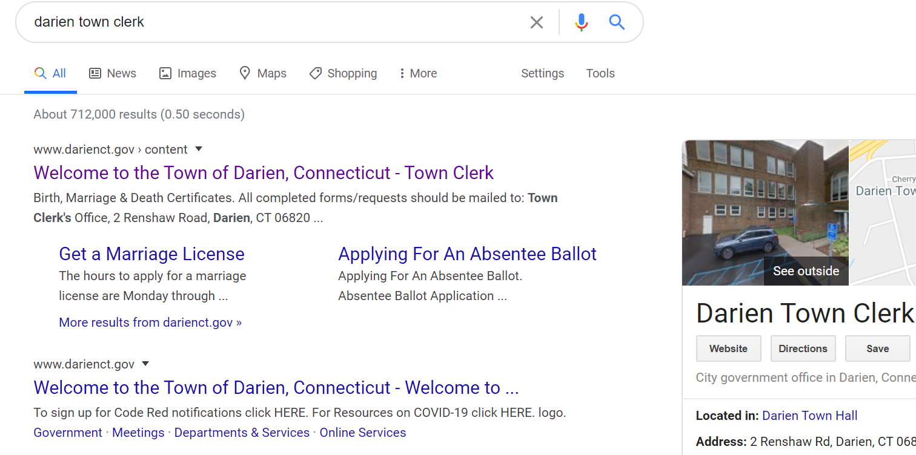Show the search Tools options
The height and width of the screenshot is (455, 916).
600,73
